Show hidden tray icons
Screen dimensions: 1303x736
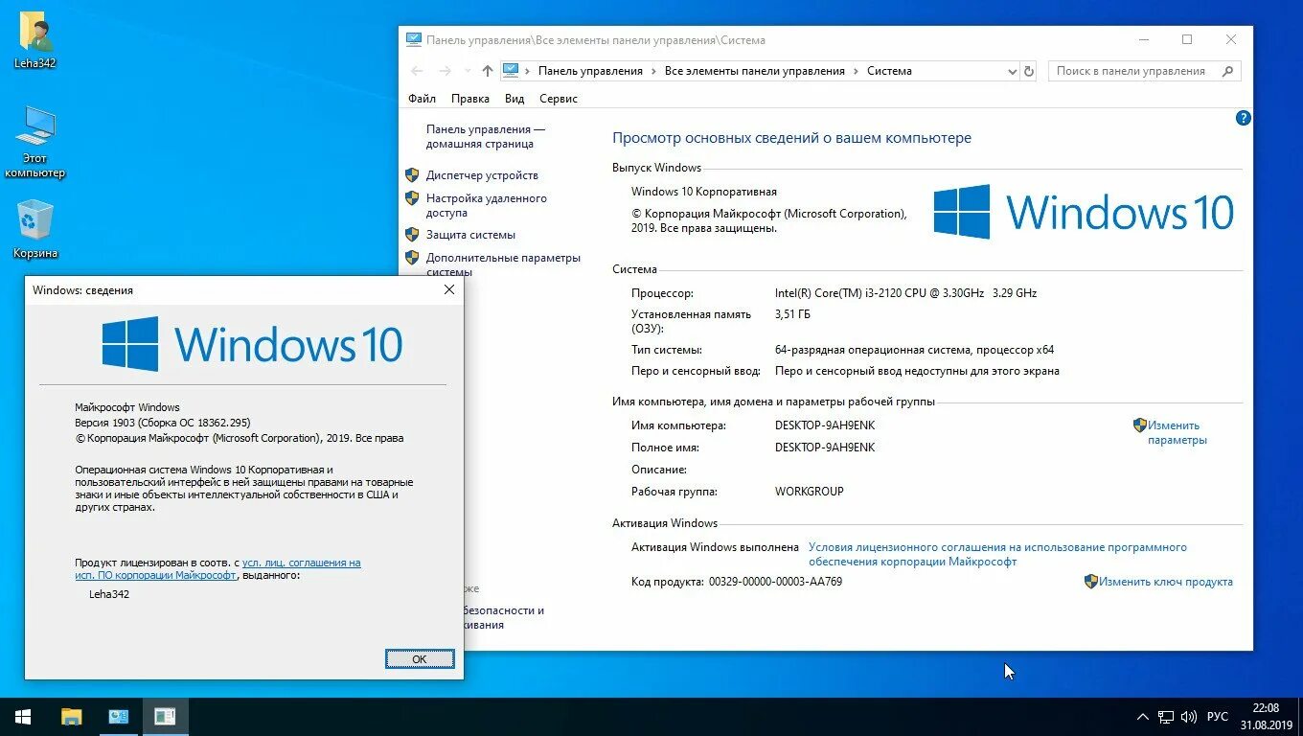pos(1143,717)
